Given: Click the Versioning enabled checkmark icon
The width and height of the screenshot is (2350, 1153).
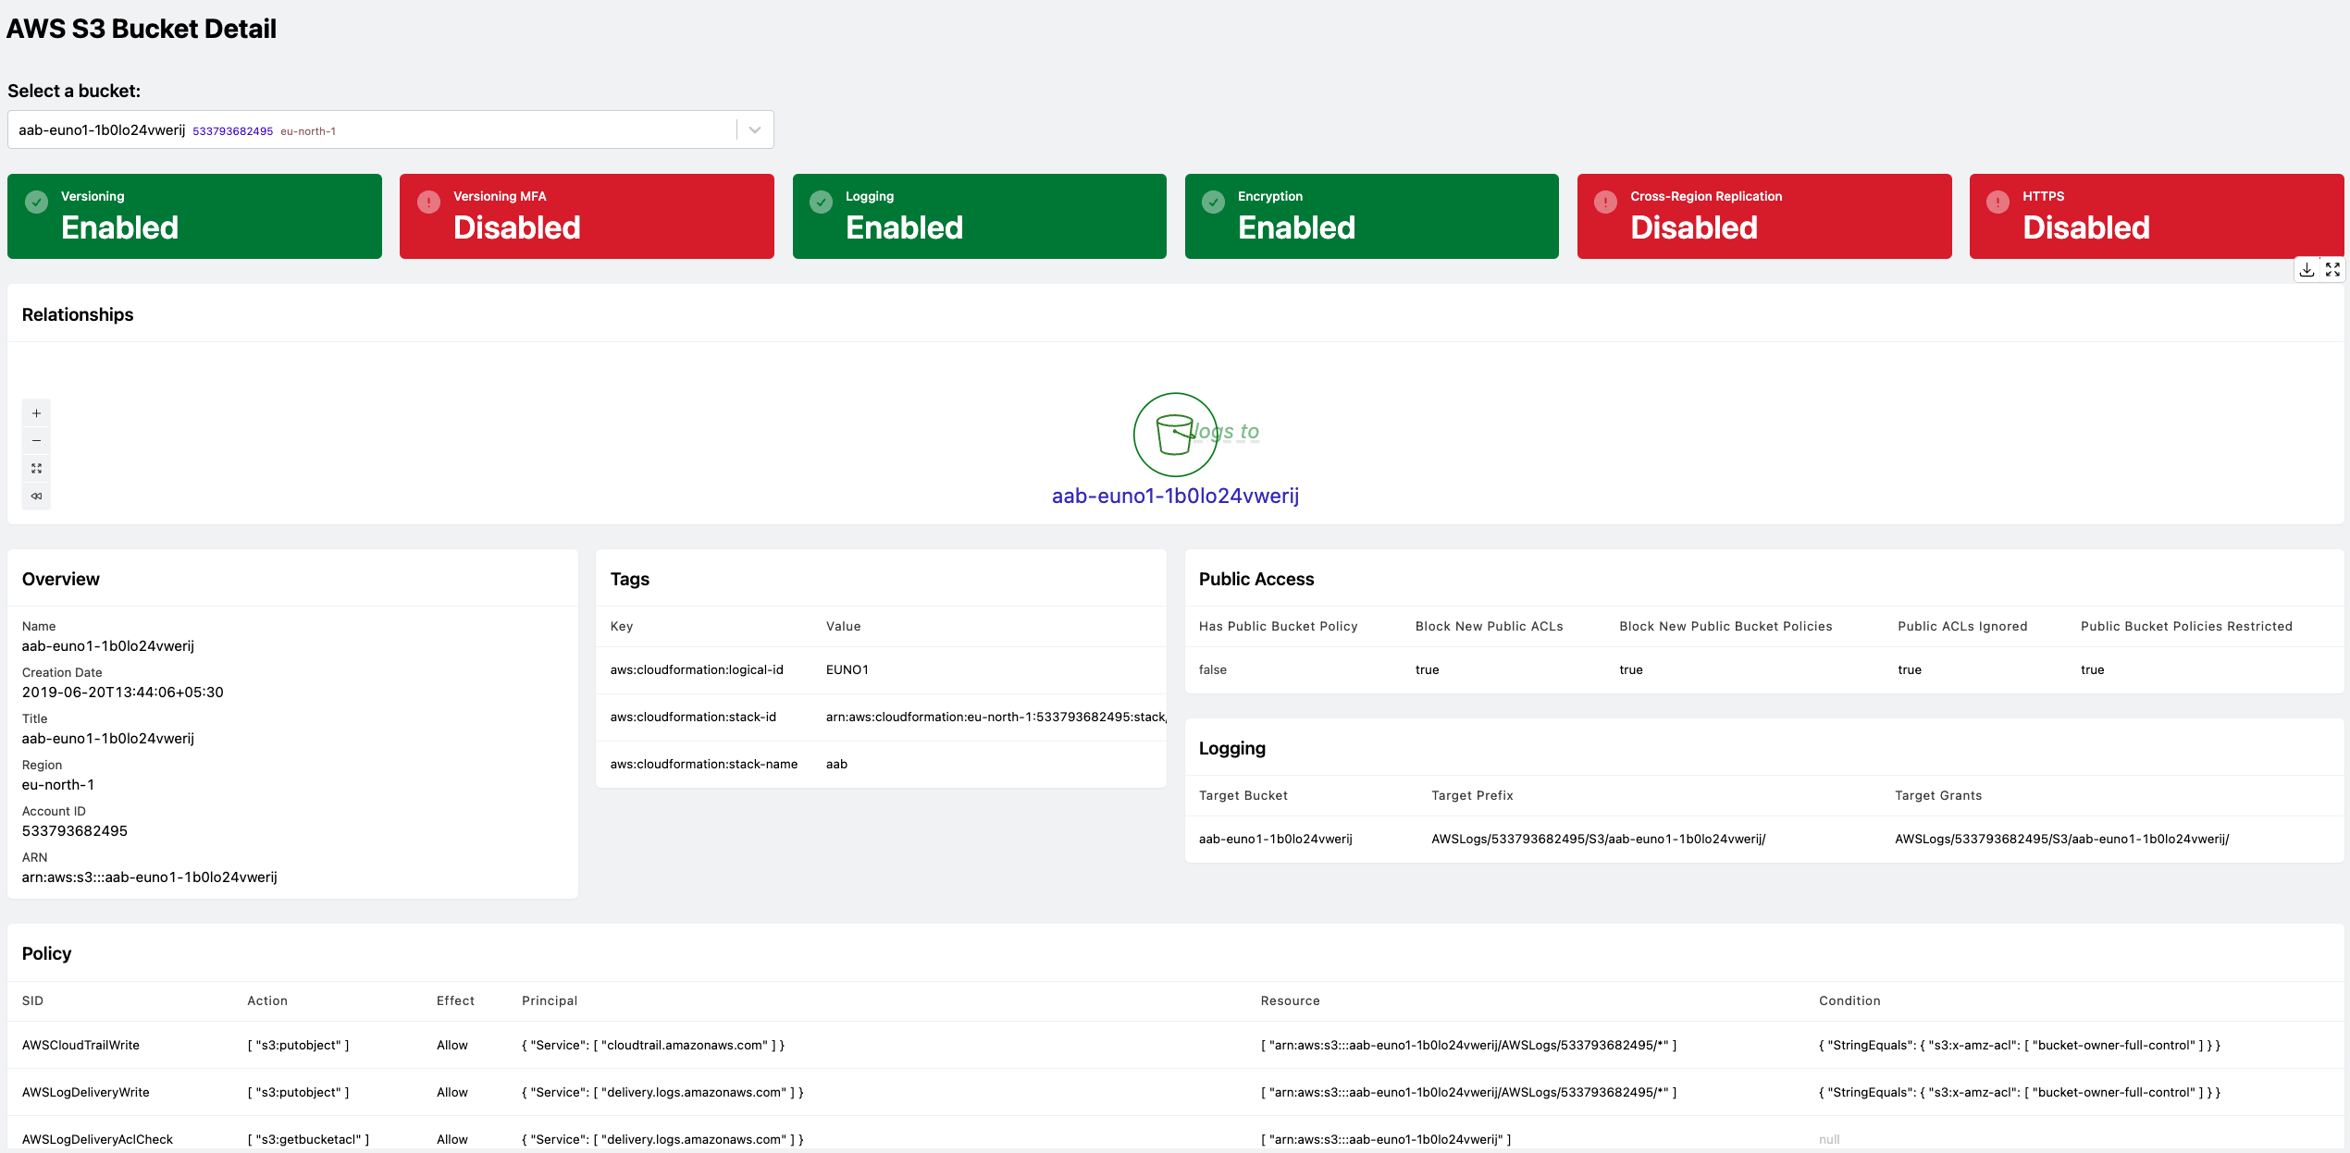Looking at the screenshot, I should click(x=36, y=202).
